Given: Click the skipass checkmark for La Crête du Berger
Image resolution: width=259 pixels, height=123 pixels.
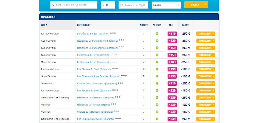Looking at the screenshot, I should [157, 34].
